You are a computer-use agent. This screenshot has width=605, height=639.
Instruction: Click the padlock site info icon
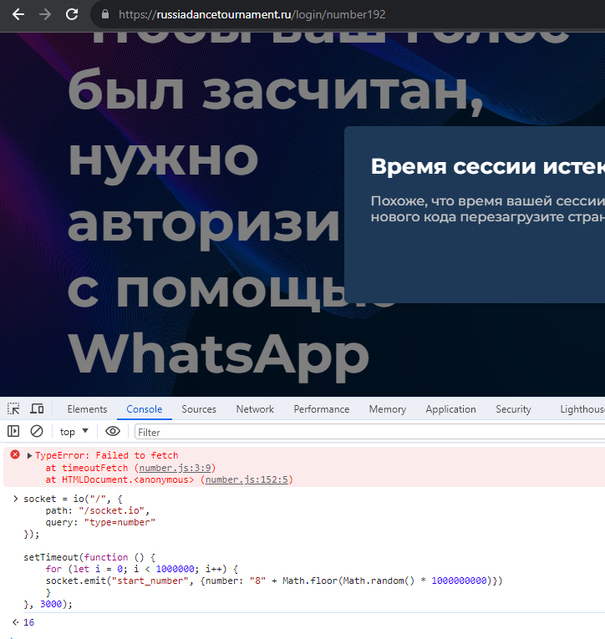coord(105,14)
